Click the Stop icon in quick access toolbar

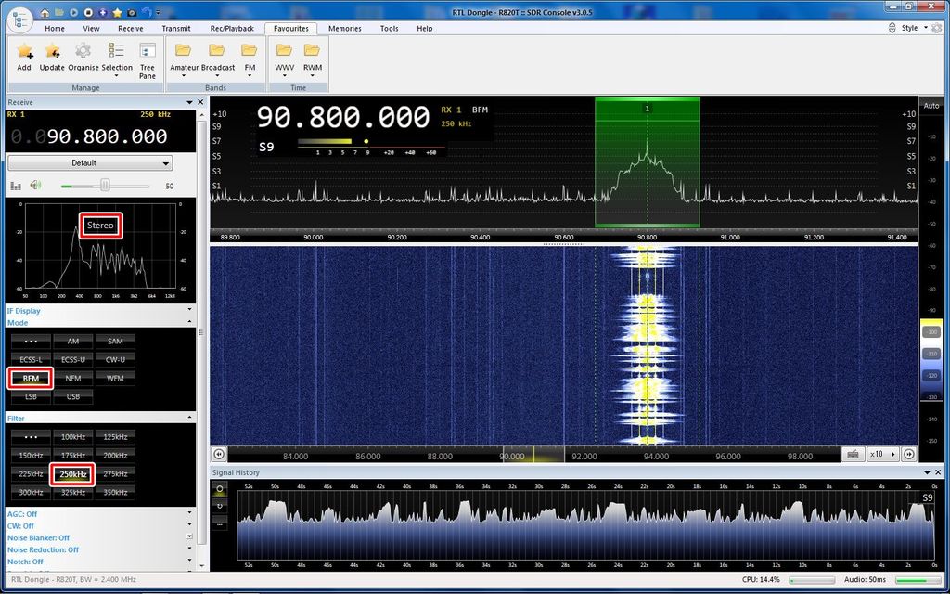[x=88, y=12]
